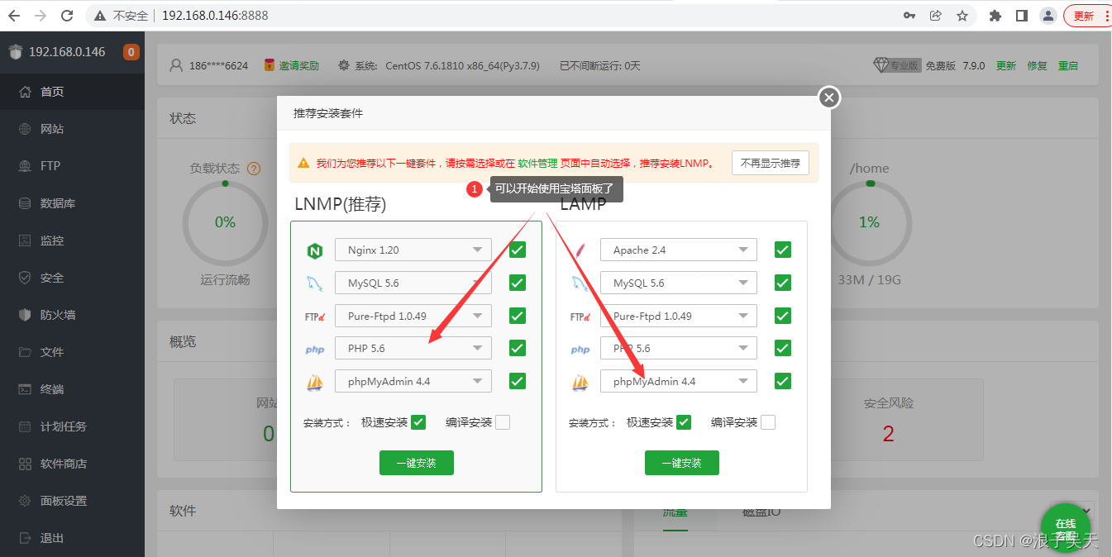Click the 不再显示推荐 button
Screen dimensions: 1112x557
pos(771,163)
